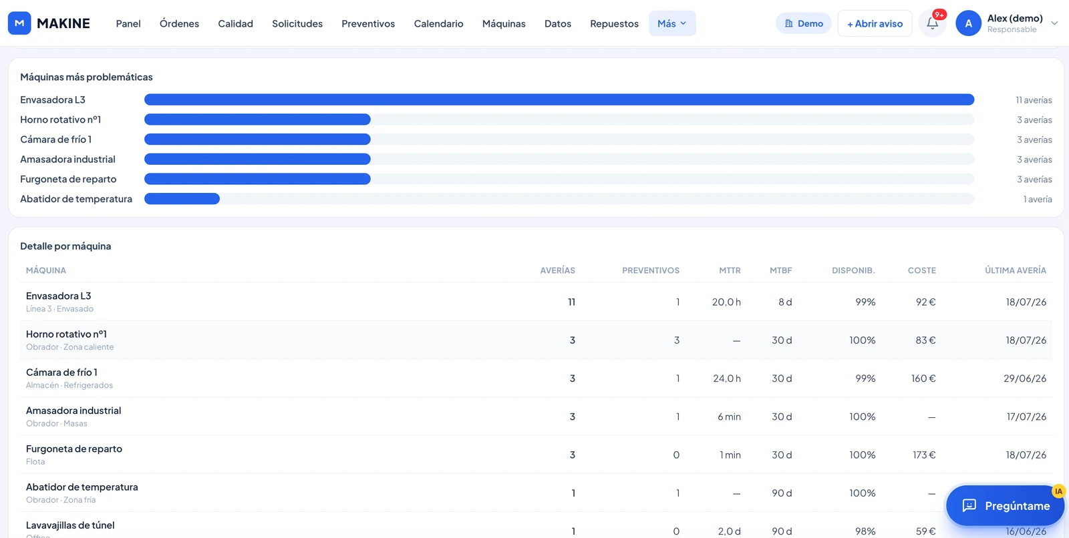The width and height of the screenshot is (1069, 538).
Task: Click the MAKINE logo icon
Action: point(19,23)
